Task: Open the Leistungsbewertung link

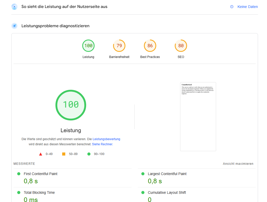Action: (x=106, y=139)
